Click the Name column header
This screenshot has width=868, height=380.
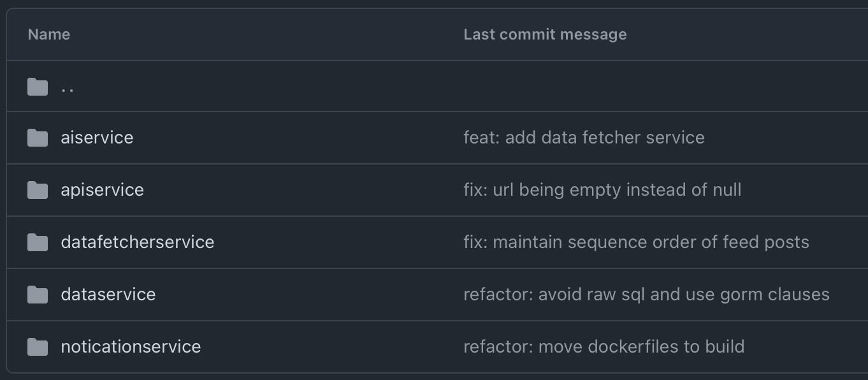[49, 34]
